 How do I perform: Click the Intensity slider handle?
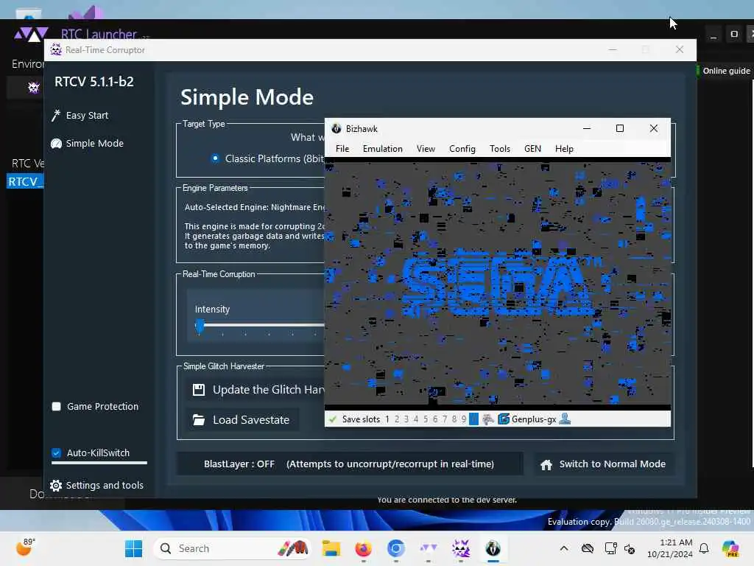pyautogui.click(x=200, y=326)
